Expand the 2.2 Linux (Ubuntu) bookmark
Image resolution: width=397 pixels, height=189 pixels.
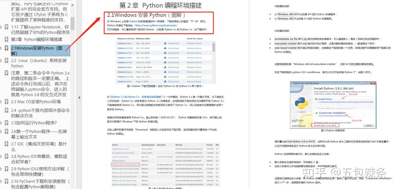point(1,61)
